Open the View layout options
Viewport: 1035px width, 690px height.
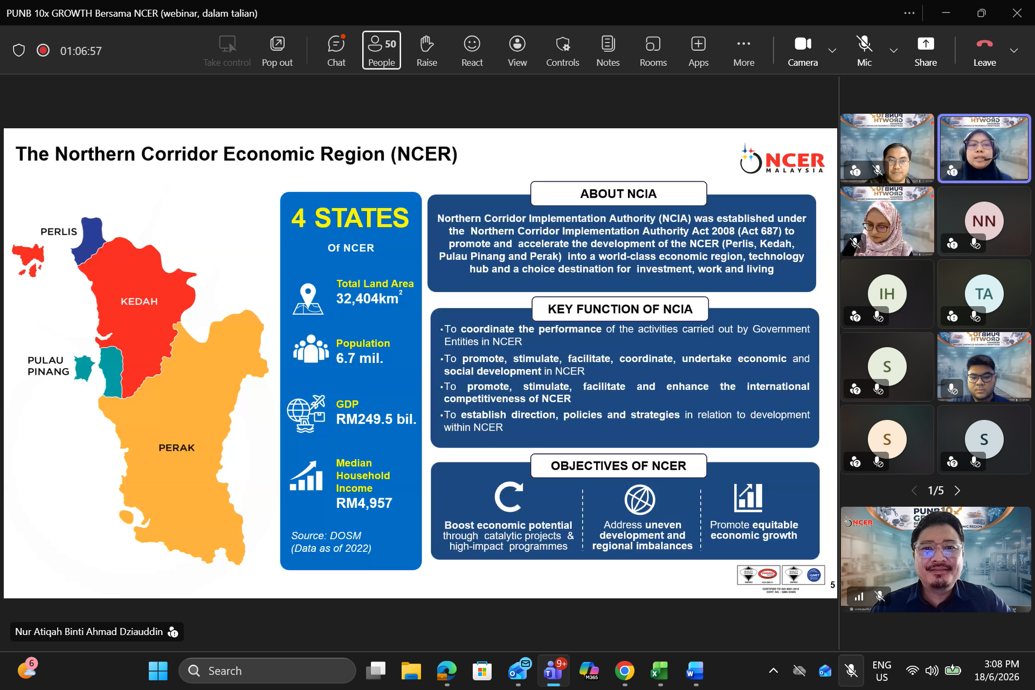517,51
